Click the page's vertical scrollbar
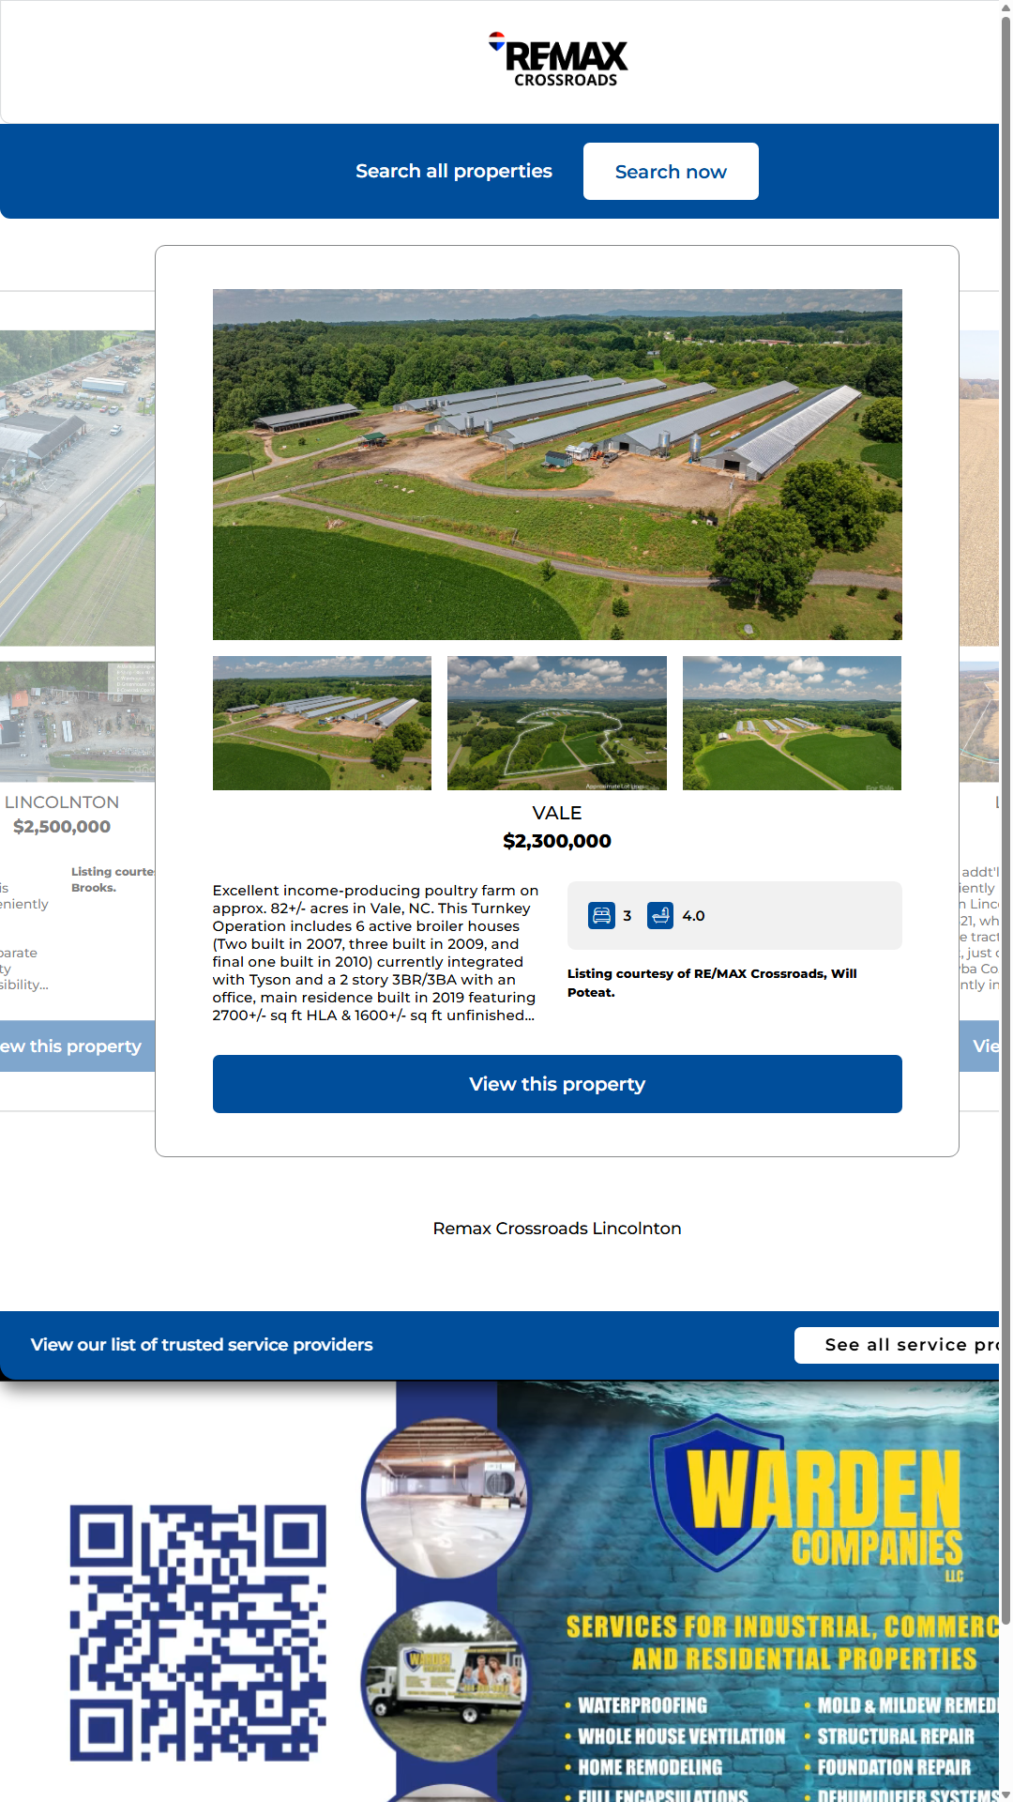The image size is (1013, 1802). click(1005, 817)
